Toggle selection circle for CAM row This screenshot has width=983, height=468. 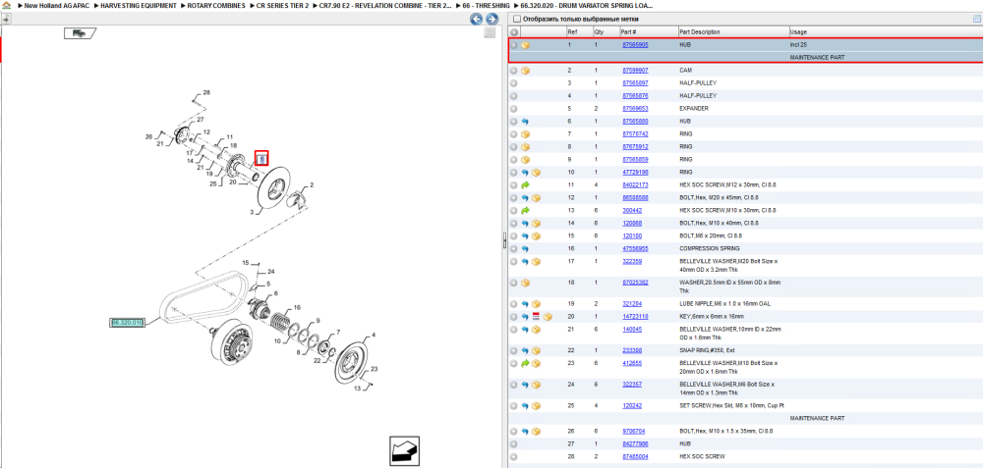click(514, 71)
